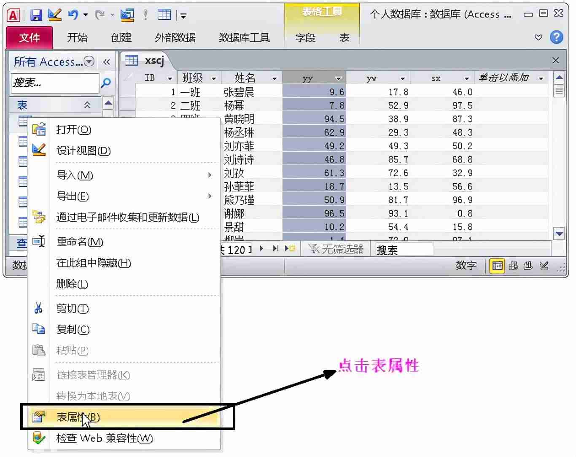Minimize the ribbon with the chevron icon
Screen dimensions: 576x457
(538, 37)
